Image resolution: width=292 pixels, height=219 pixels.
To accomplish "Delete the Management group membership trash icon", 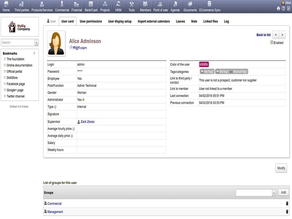I will coord(287,212).
